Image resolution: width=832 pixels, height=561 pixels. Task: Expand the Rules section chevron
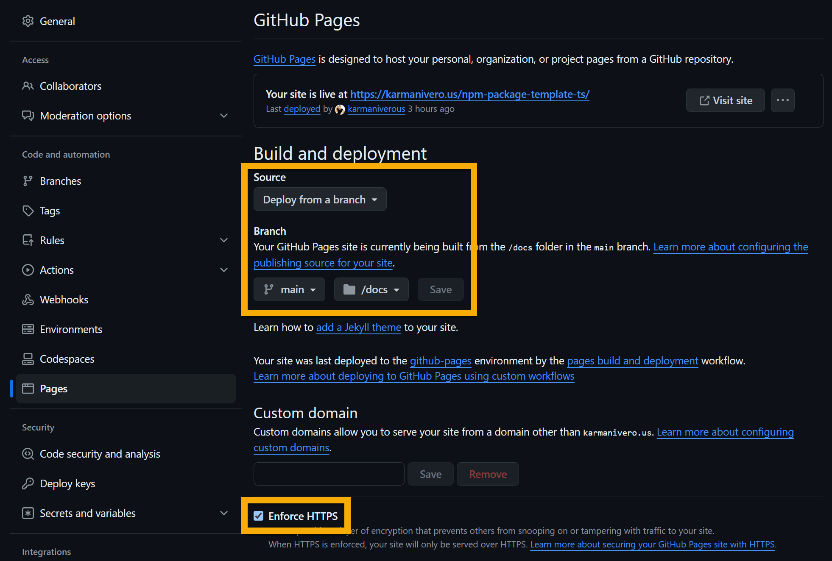pyautogui.click(x=224, y=240)
